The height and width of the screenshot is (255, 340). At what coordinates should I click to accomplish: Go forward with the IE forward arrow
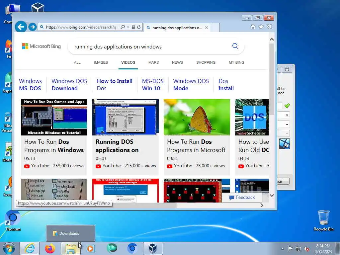click(x=33, y=27)
